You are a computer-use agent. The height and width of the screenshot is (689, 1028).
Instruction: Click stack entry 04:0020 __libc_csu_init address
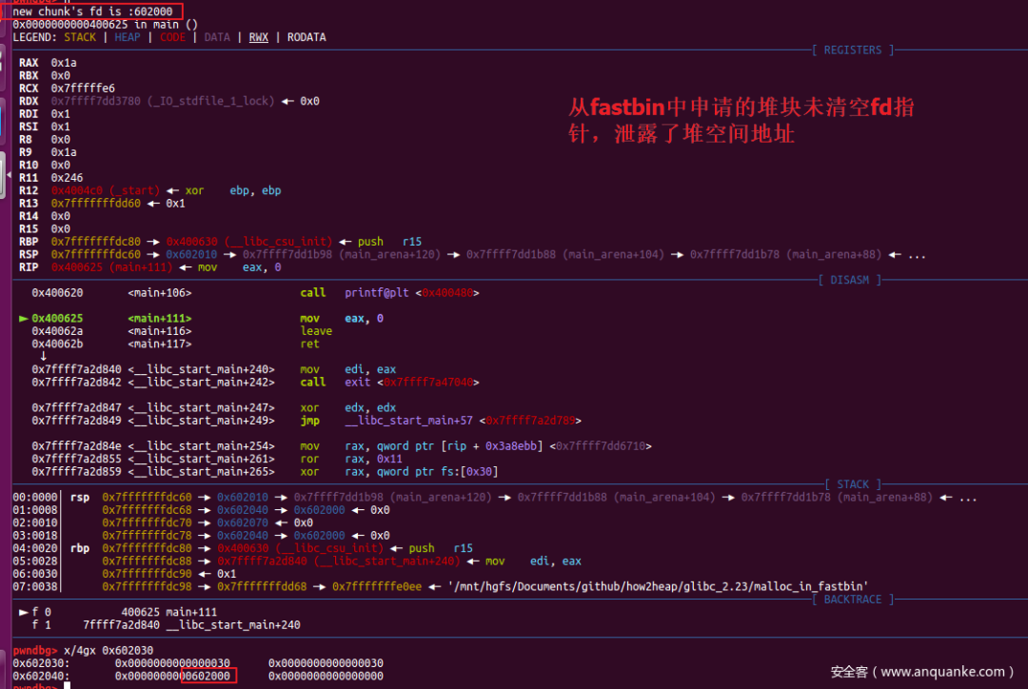click(x=300, y=549)
